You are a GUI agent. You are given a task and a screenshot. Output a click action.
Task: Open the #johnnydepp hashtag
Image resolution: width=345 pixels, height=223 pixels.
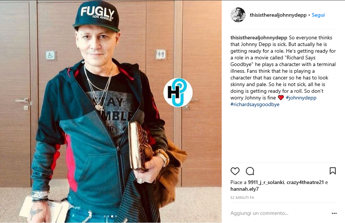pos(301,98)
